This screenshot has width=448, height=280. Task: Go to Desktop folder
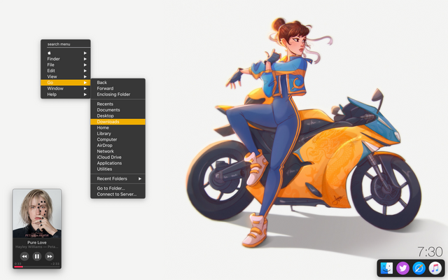[118, 115]
